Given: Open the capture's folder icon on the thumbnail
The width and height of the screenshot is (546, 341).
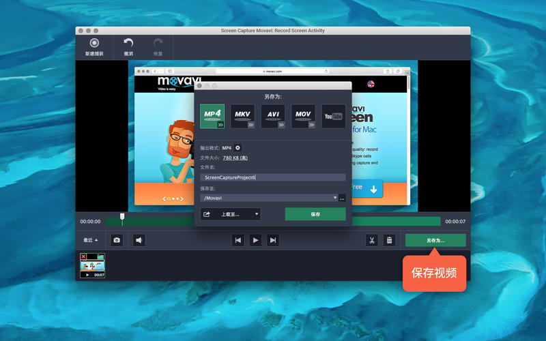Looking at the screenshot, I should click(x=100, y=257).
